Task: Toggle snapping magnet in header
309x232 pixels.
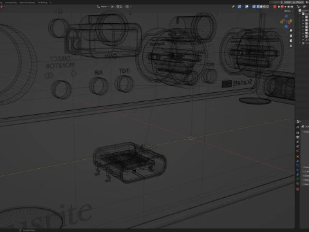Action: [118, 6]
